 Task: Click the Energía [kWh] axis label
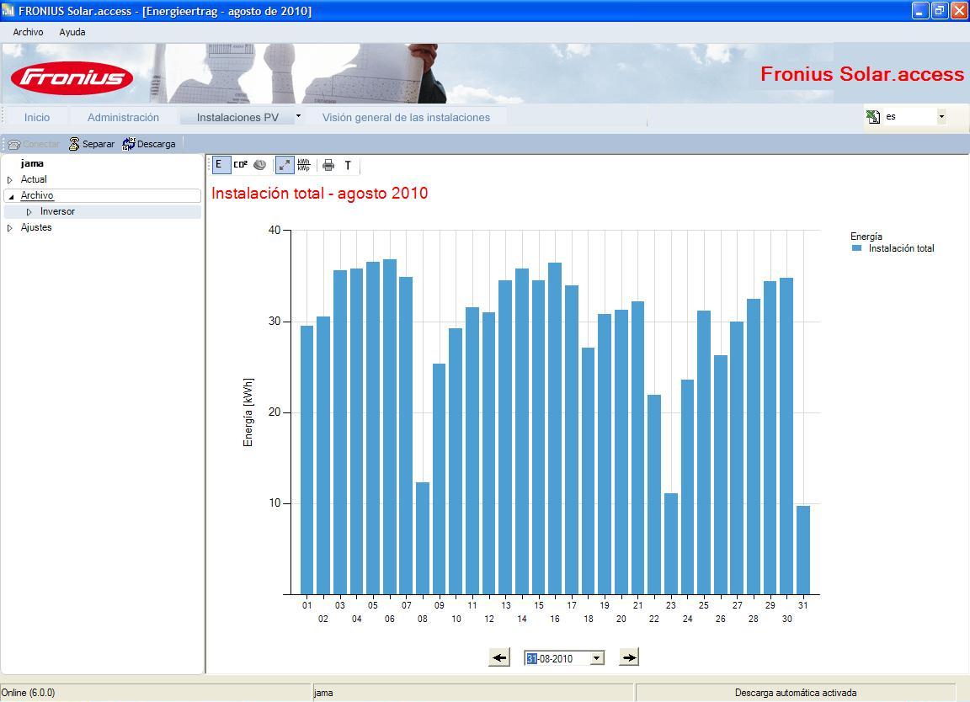pyautogui.click(x=248, y=412)
